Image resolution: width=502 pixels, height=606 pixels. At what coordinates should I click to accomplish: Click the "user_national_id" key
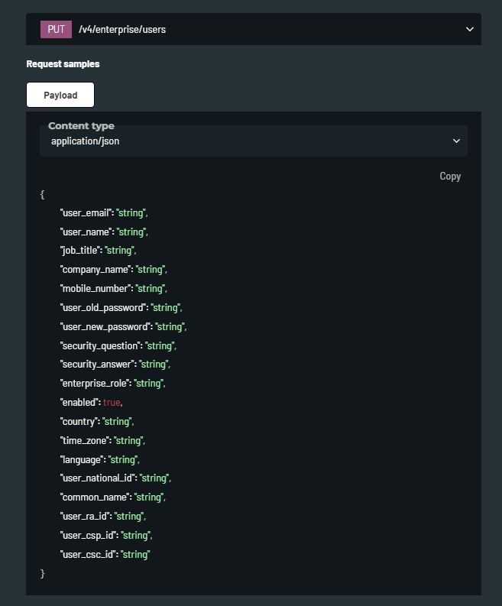pos(98,478)
